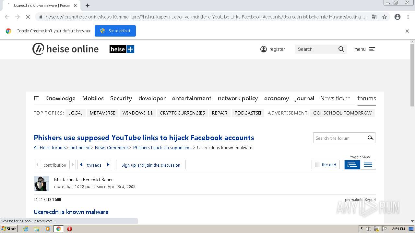415x233 pixels.
Task: Open the Ucarecdn is known malware title
Action: pyautogui.click(x=71, y=212)
